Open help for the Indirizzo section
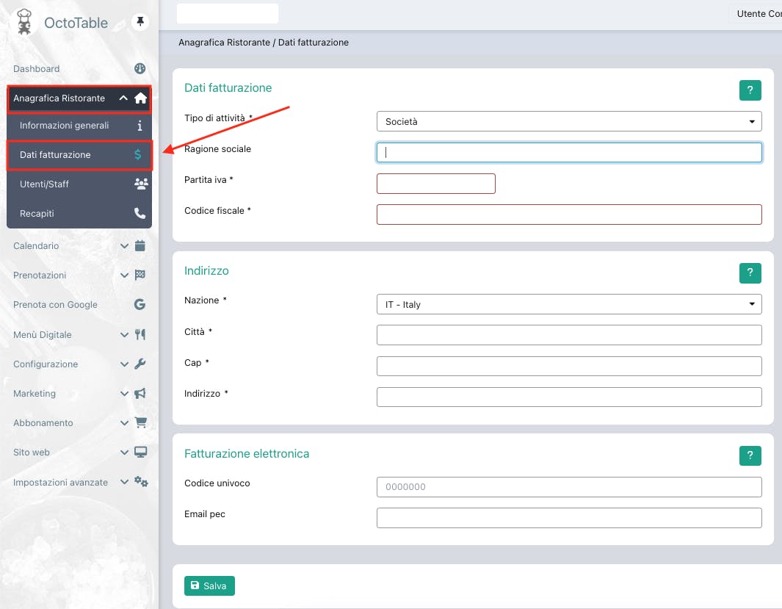 pyautogui.click(x=750, y=273)
